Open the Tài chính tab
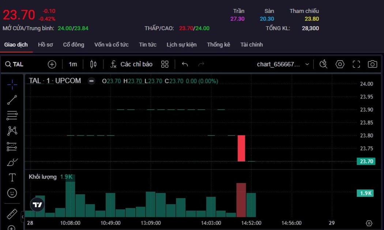Viewport: 384px width, 230px height. click(251, 45)
